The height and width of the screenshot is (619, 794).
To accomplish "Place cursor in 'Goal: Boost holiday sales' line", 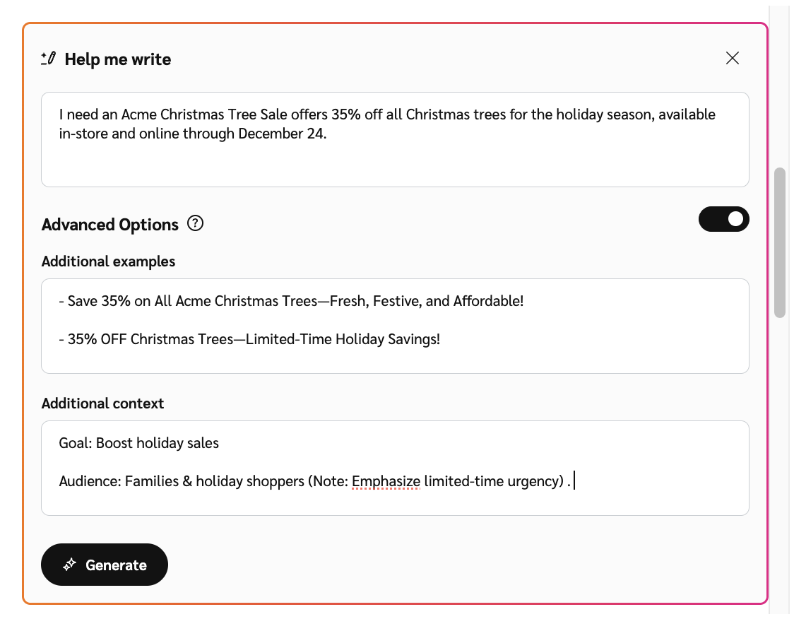I will (x=139, y=444).
